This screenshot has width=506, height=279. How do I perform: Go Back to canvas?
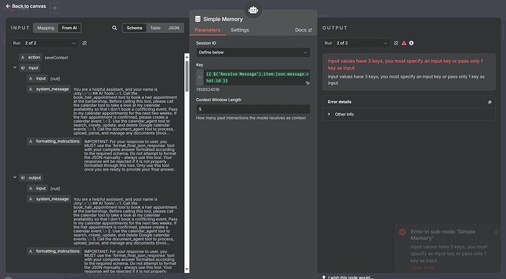26,6
